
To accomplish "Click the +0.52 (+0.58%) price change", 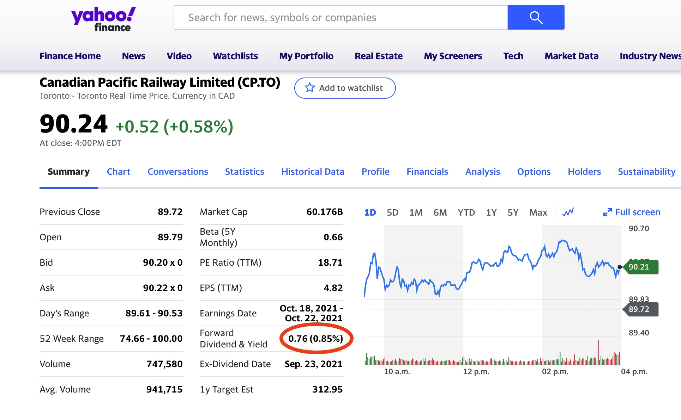I will [174, 127].
